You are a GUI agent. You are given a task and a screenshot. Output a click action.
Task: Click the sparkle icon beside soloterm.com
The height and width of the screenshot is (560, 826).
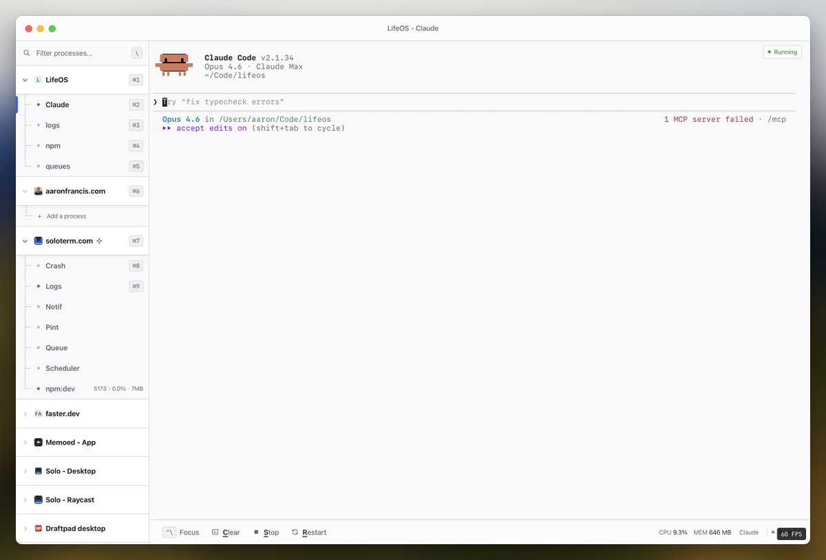(x=99, y=241)
